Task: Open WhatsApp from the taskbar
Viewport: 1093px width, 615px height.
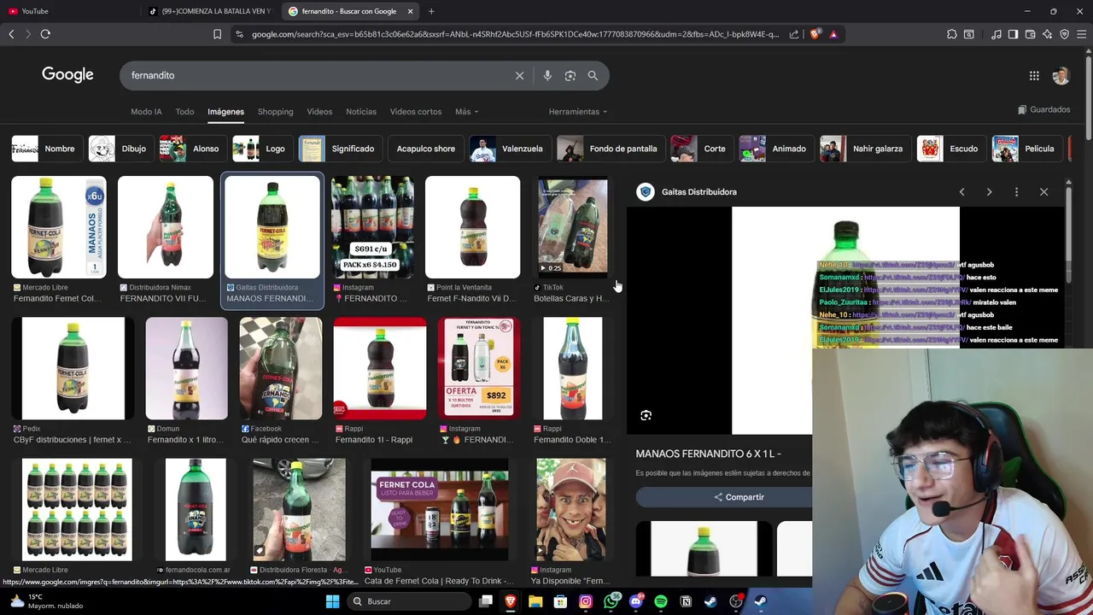Action: 611,601
